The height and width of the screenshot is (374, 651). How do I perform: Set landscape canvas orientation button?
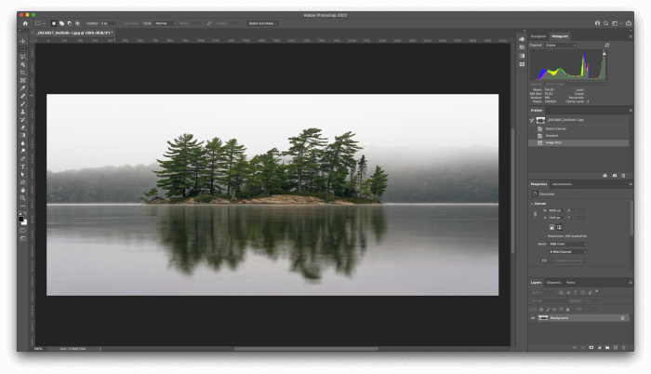coord(560,226)
